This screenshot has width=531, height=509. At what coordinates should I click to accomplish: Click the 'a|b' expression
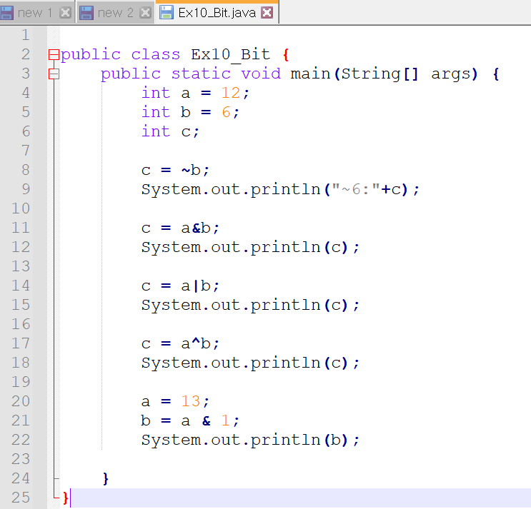point(196,286)
